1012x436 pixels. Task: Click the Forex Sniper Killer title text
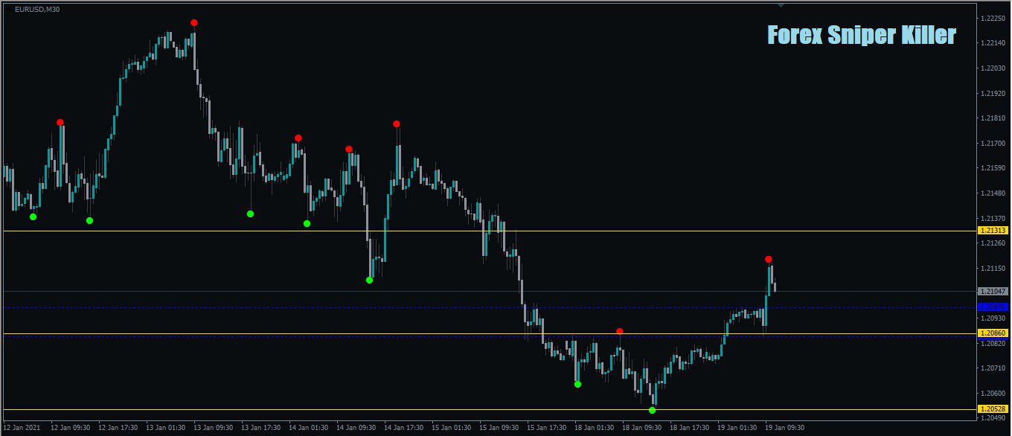(x=860, y=34)
